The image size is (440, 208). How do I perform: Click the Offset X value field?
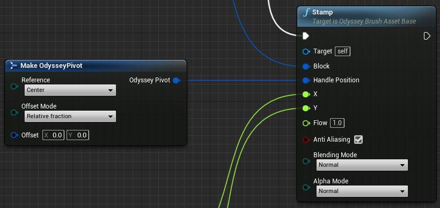pyautogui.click(x=53, y=135)
